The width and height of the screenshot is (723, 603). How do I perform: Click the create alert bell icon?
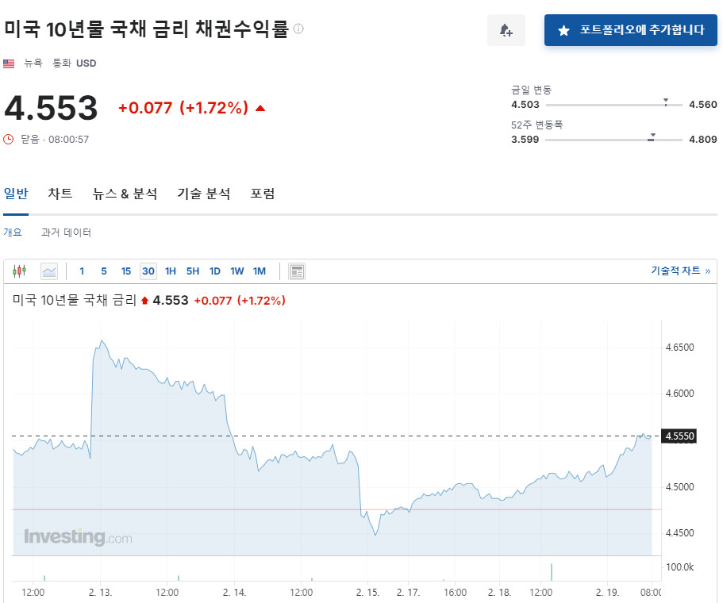coord(506,30)
